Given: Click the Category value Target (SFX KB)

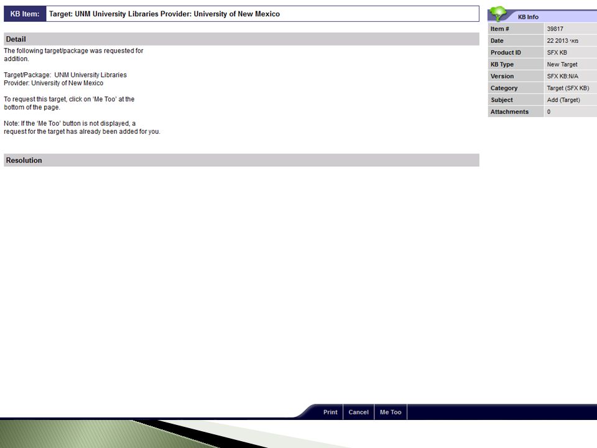Looking at the screenshot, I should pos(568,88).
